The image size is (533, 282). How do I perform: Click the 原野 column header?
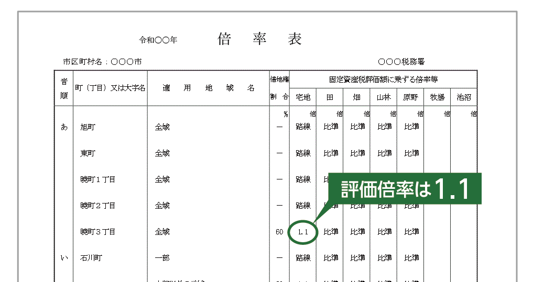(x=410, y=97)
